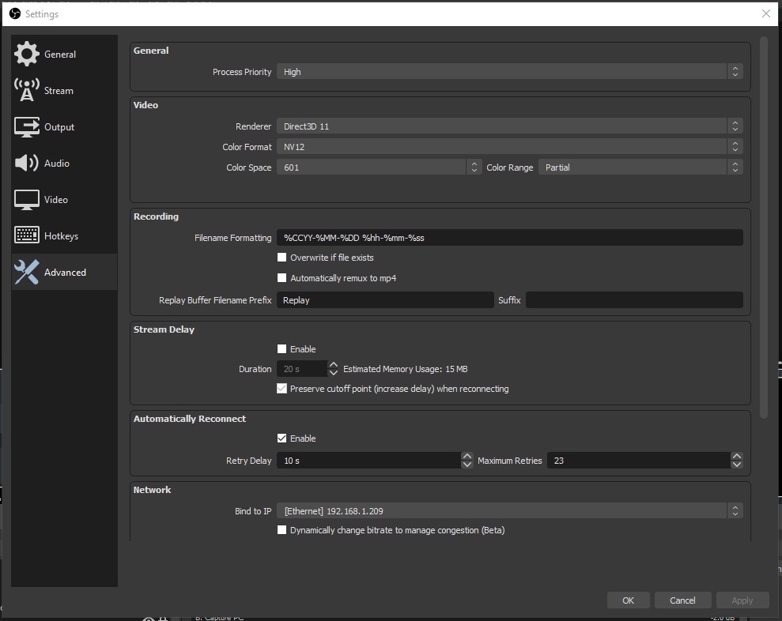Click Estimated Memory Usage: 15 MB text
The width and height of the screenshot is (782, 621).
coord(406,369)
